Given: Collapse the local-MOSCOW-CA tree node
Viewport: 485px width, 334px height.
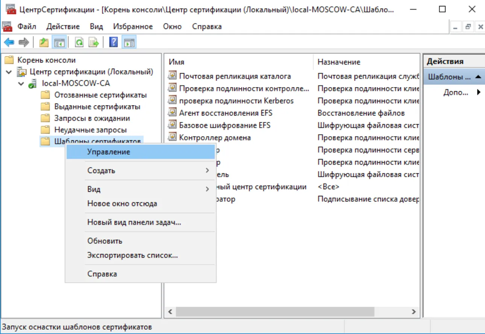Looking at the screenshot, I should click(x=21, y=83).
